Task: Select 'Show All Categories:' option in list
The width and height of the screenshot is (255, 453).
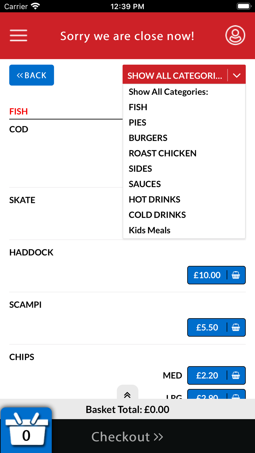Action: click(x=169, y=92)
